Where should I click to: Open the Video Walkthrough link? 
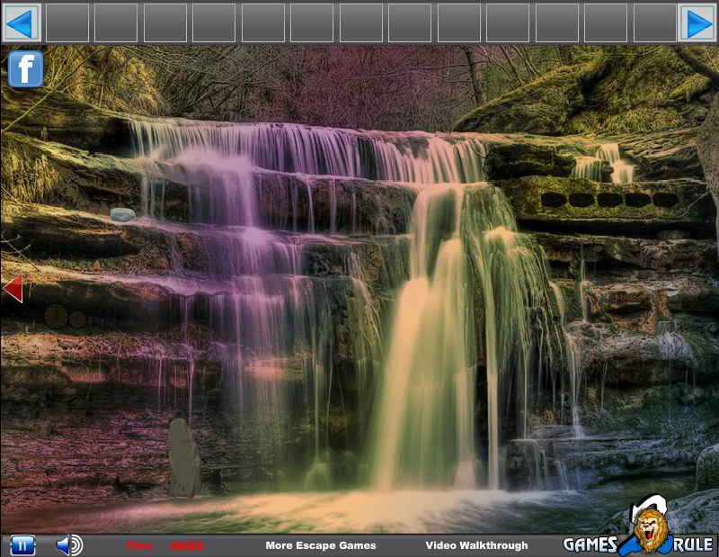point(476,545)
